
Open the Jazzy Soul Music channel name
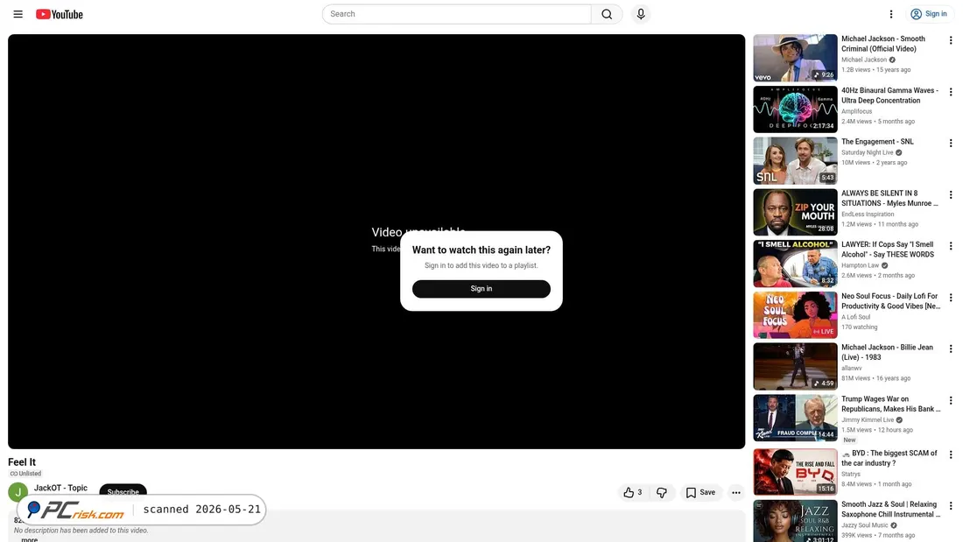click(865, 525)
